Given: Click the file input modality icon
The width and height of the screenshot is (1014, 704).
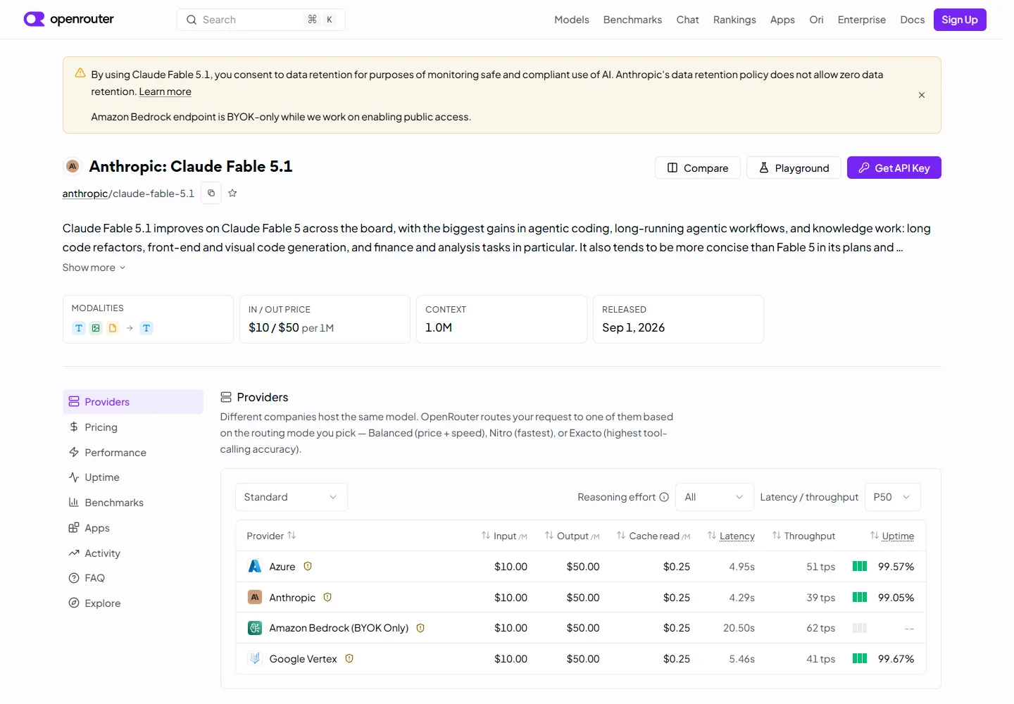Looking at the screenshot, I should pos(113,328).
